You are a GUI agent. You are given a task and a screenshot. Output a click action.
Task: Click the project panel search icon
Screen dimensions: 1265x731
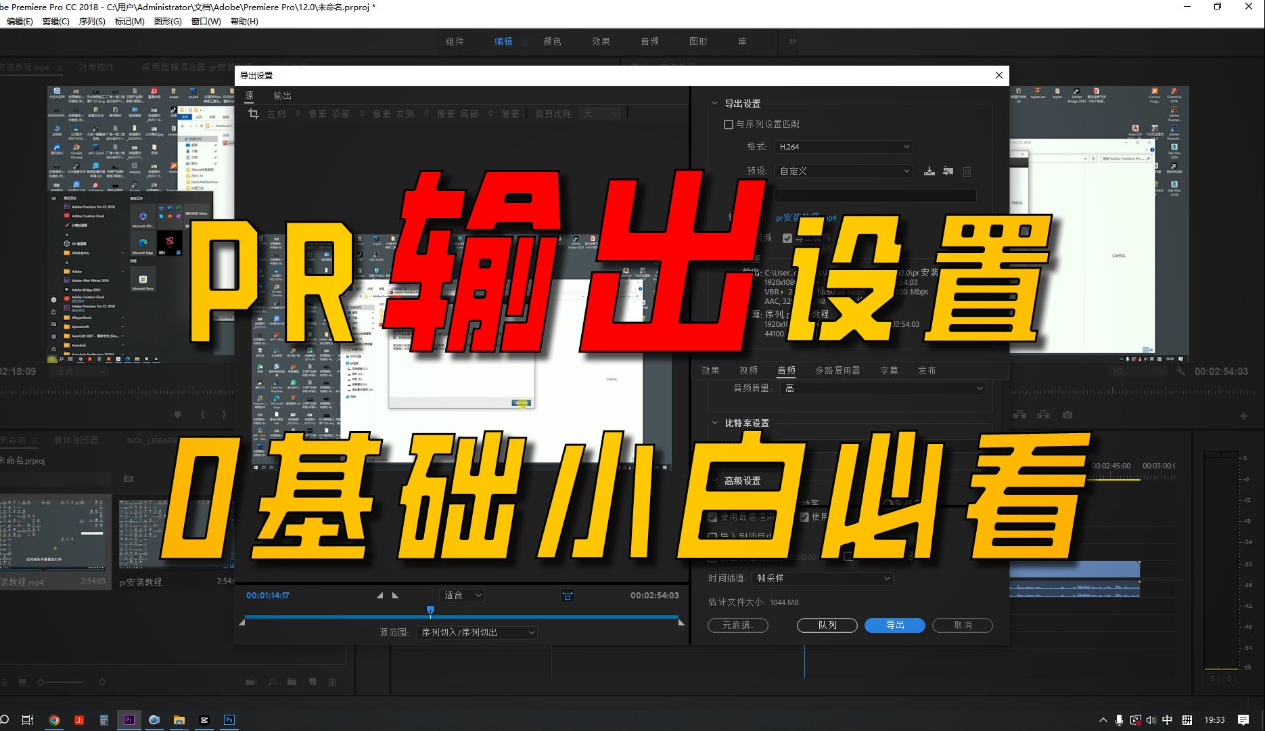click(x=272, y=682)
